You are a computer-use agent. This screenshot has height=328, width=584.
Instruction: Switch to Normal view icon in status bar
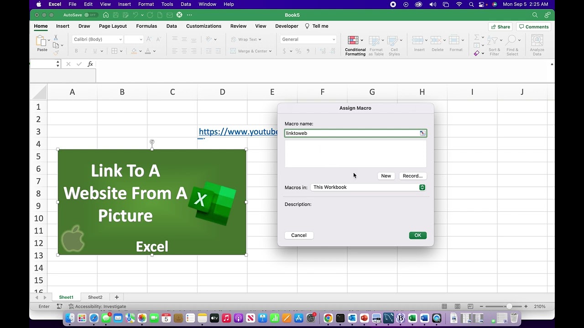click(x=444, y=307)
